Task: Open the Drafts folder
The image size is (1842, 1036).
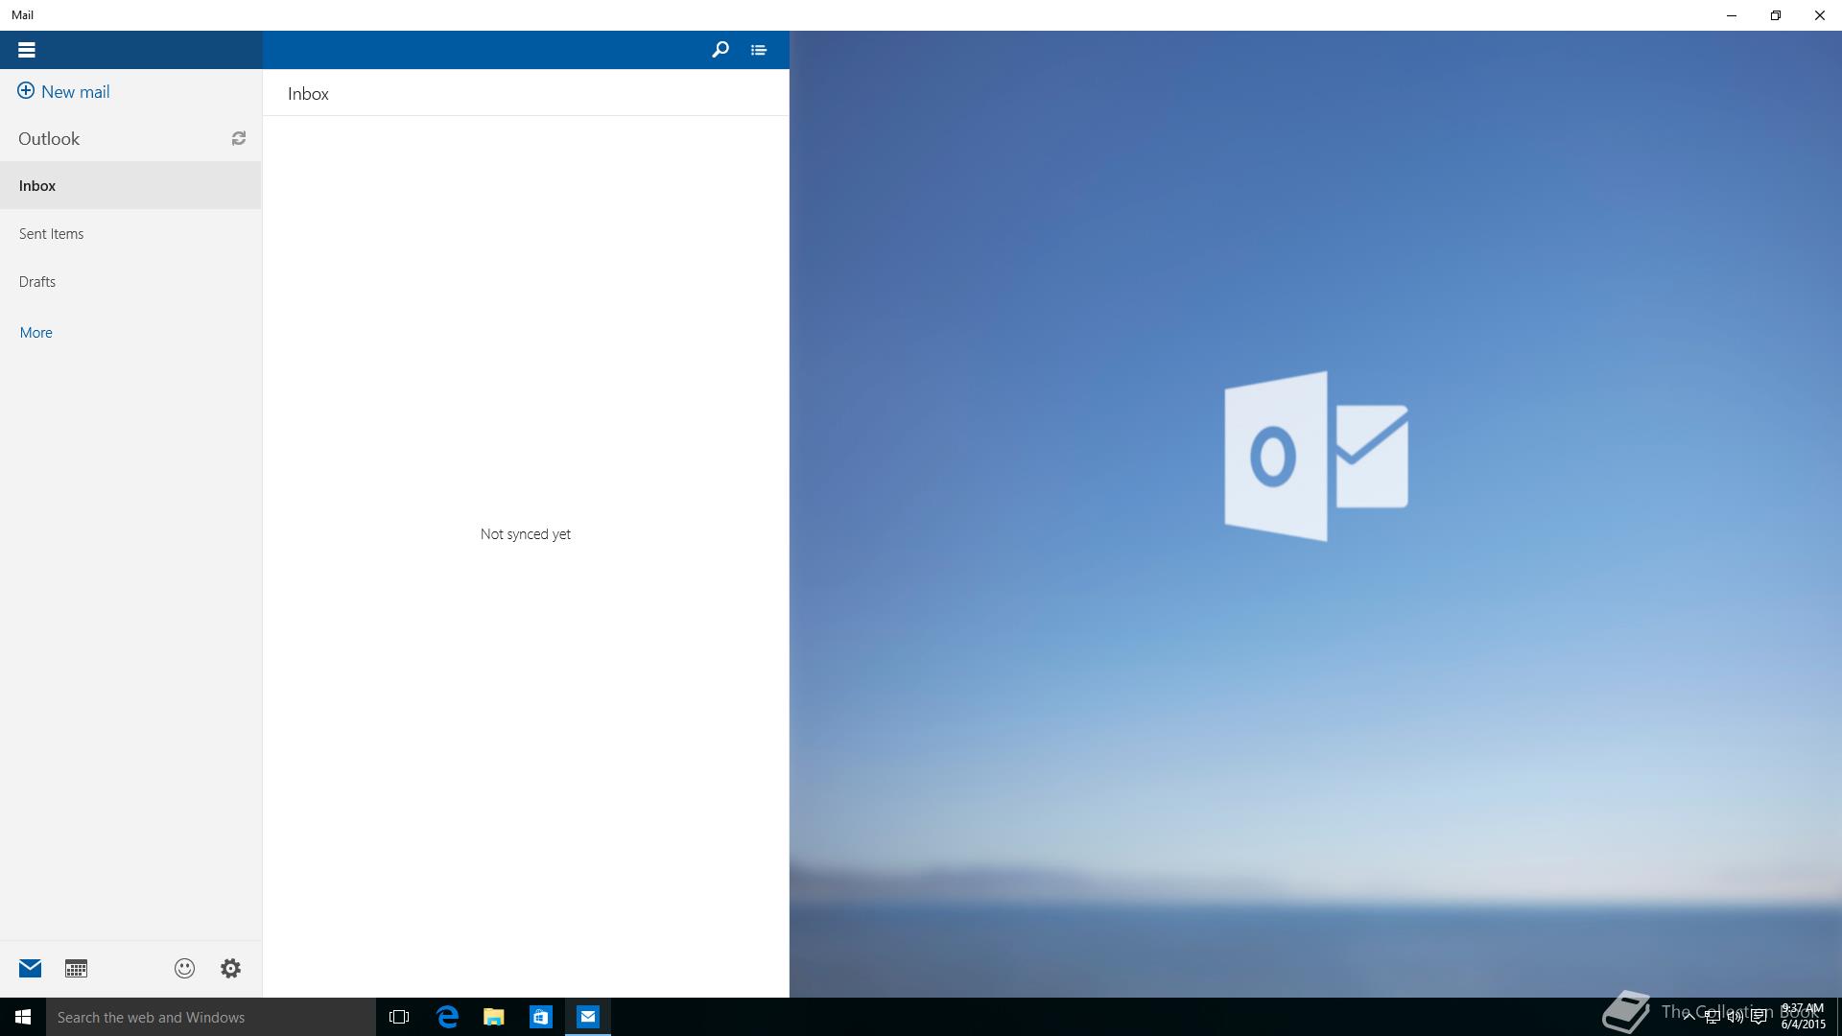Action: click(130, 281)
